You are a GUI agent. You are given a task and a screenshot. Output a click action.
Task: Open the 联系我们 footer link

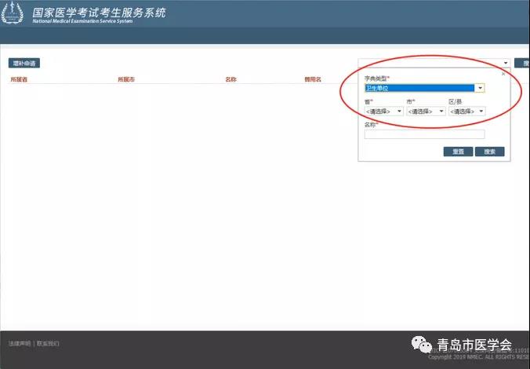click(x=48, y=344)
